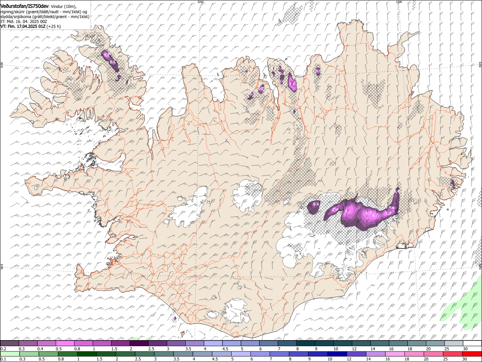Image resolution: width=482 pixels, height=362 pixels.
Task: Click the 0.2 legend label
Action: [x=3, y=349]
